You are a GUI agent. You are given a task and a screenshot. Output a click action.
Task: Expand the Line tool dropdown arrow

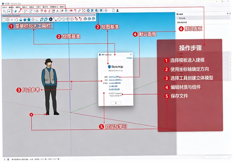point(22,11)
